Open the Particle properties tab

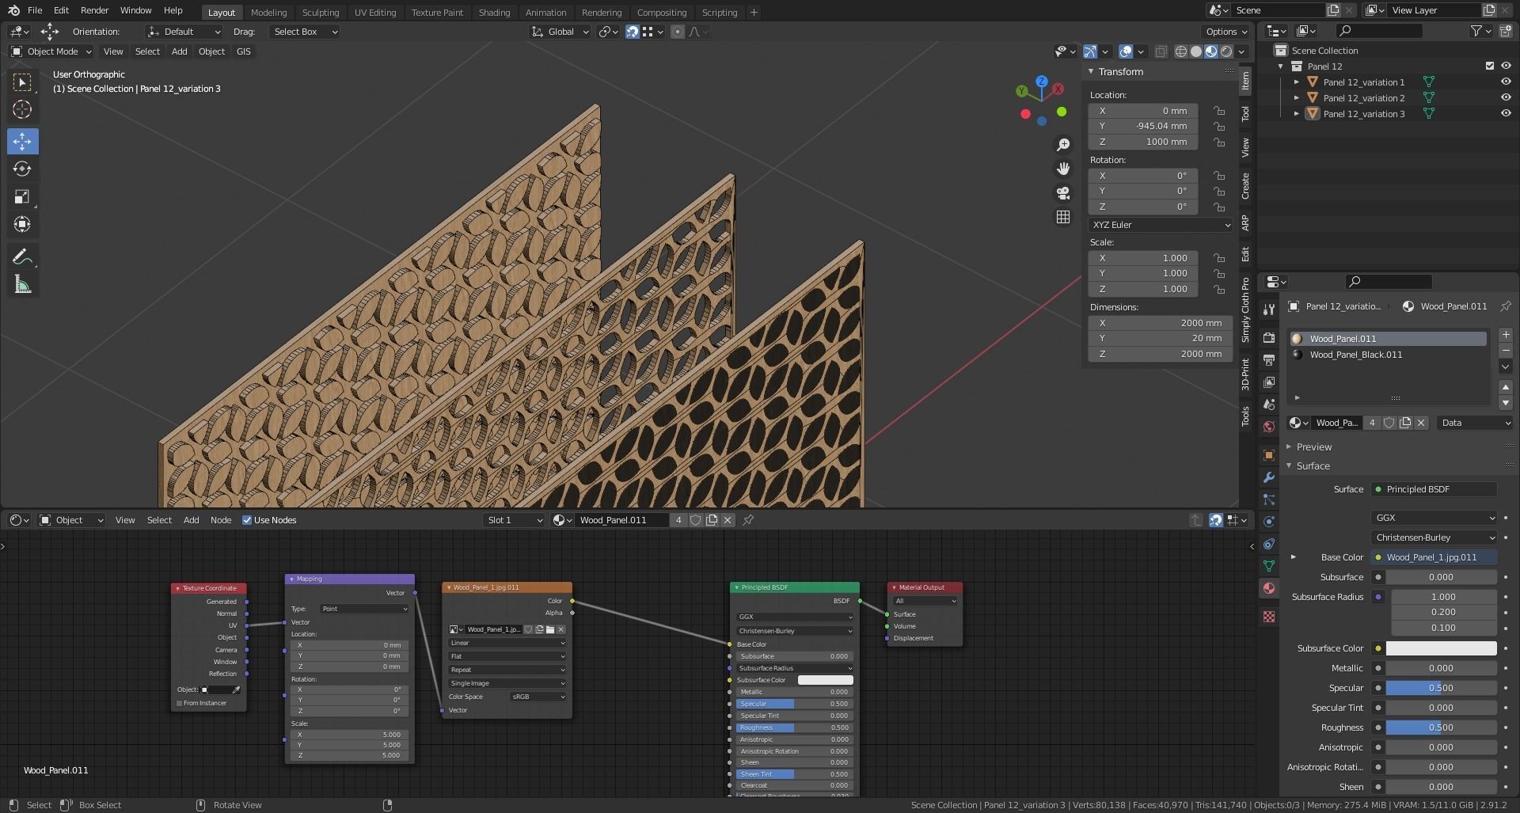pos(1269,500)
